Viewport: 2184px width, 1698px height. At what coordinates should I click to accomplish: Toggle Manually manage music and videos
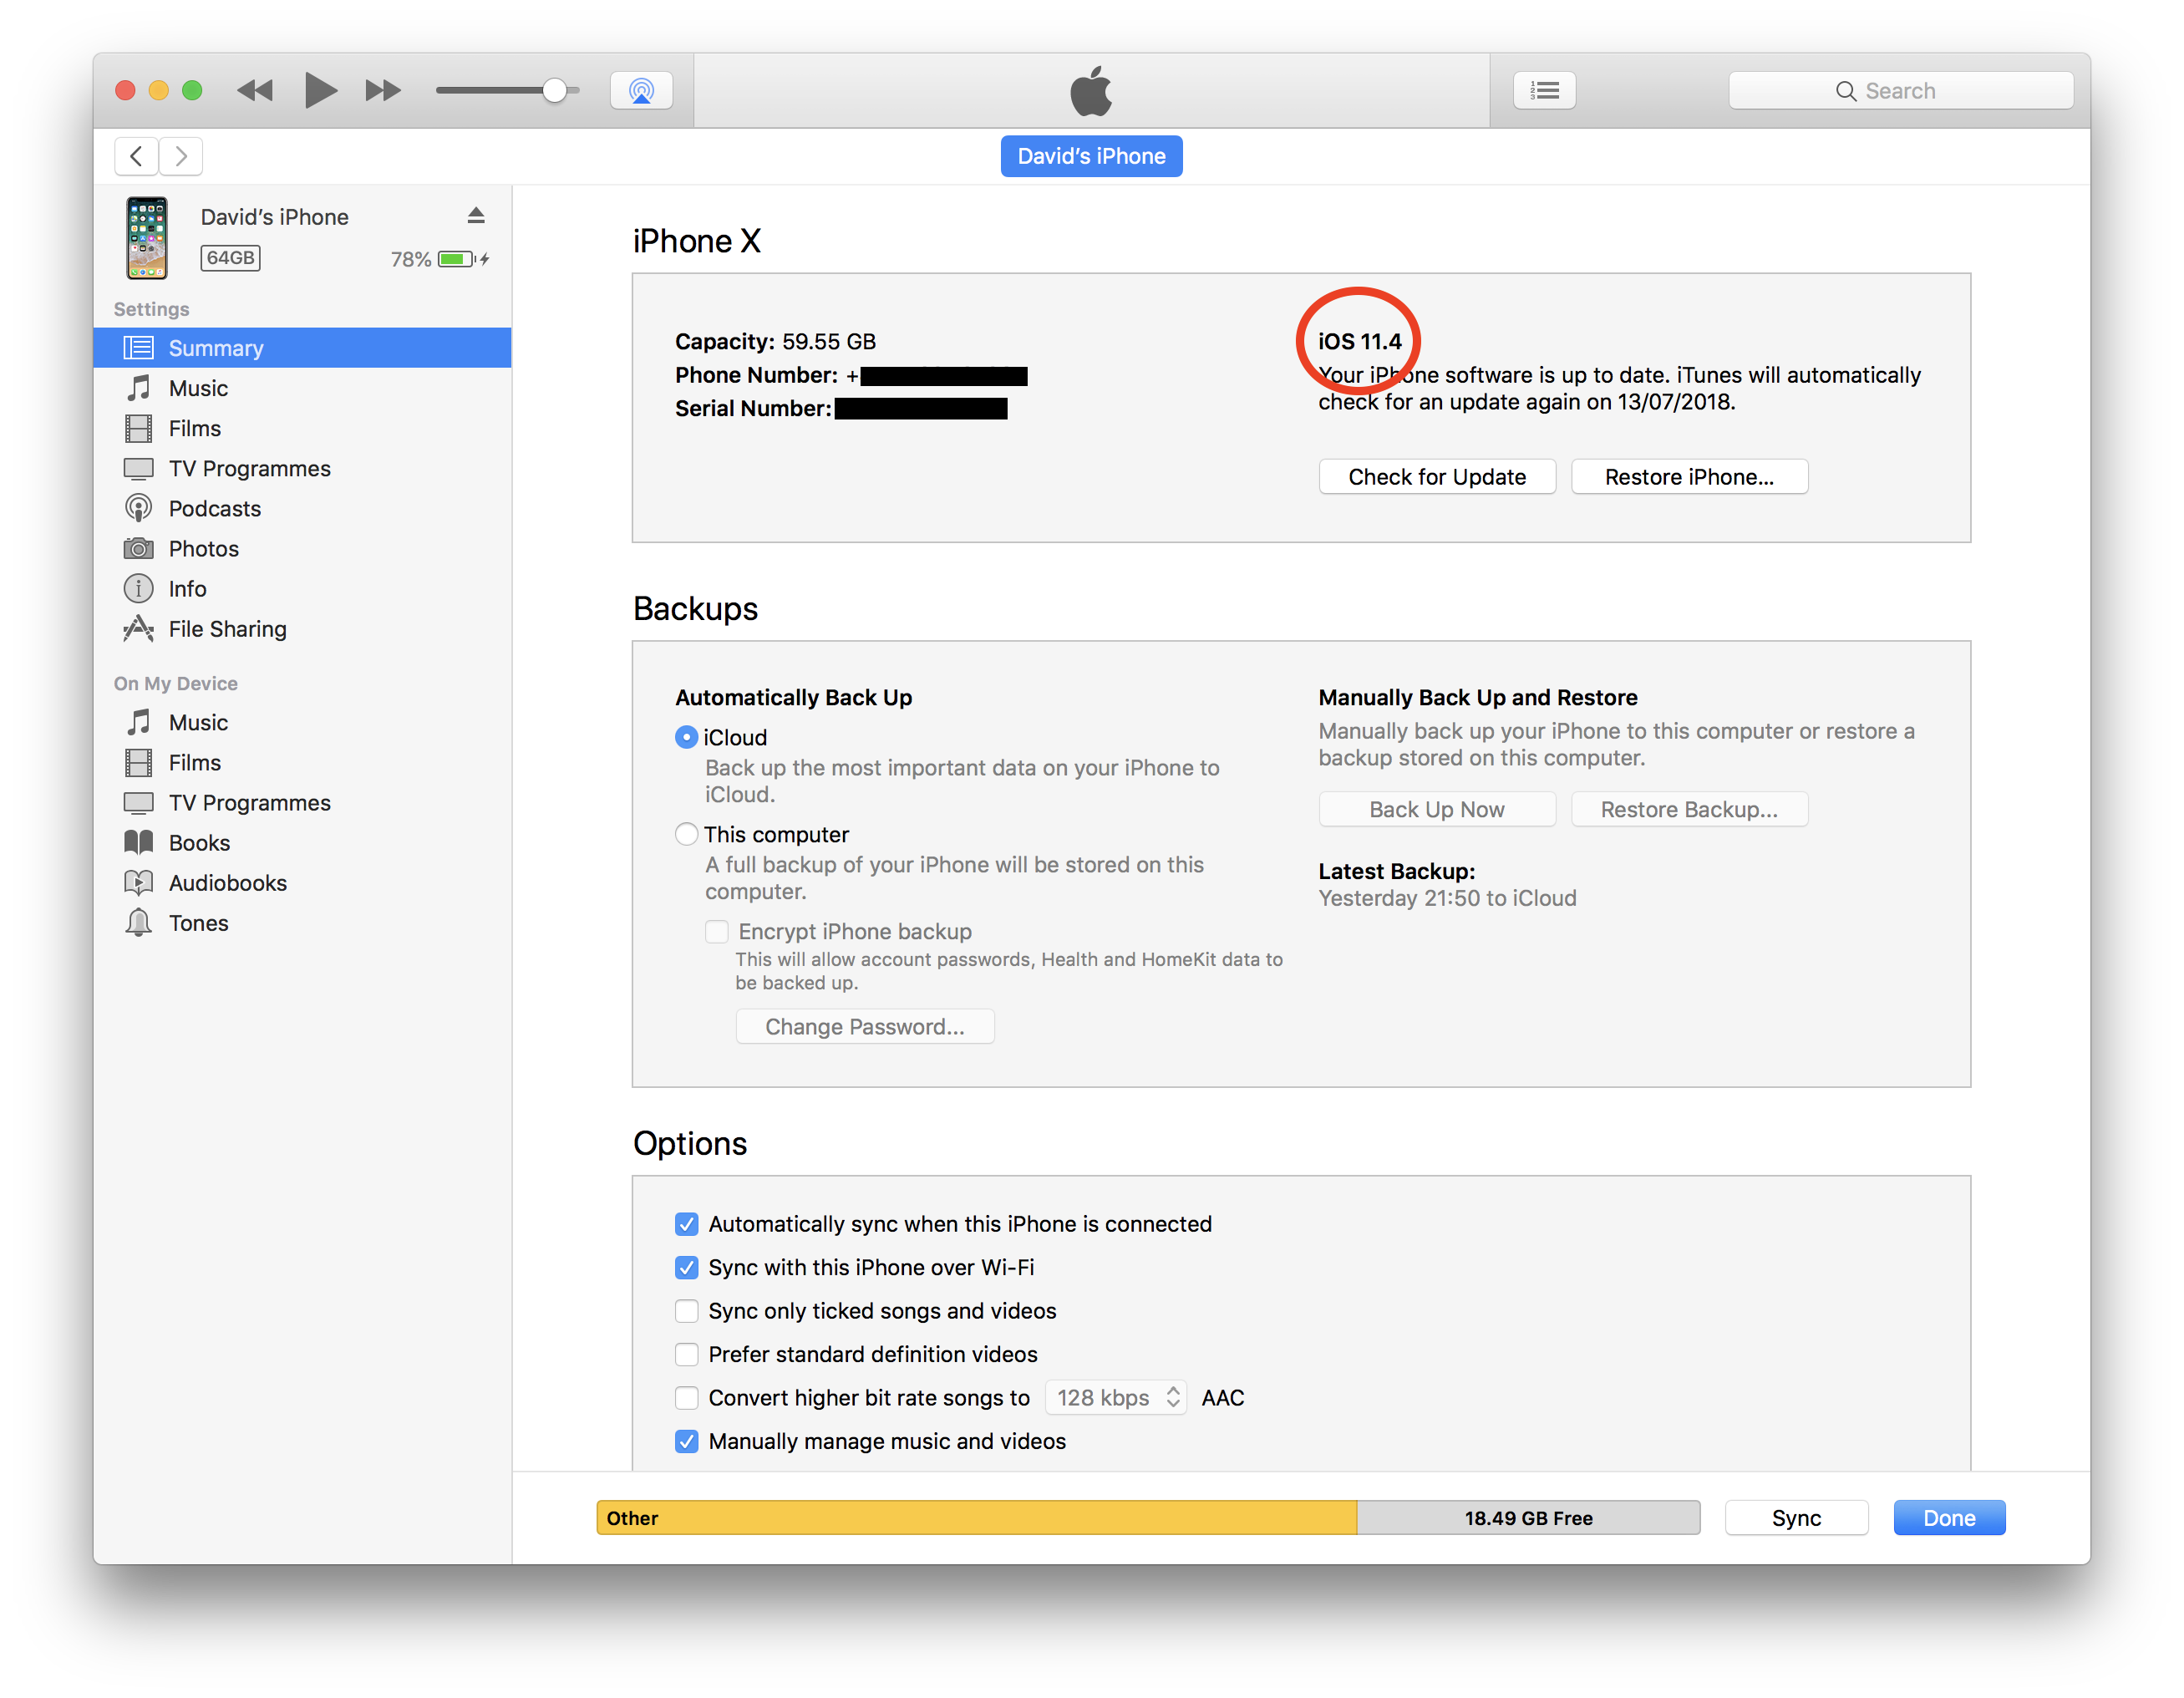click(686, 1441)
